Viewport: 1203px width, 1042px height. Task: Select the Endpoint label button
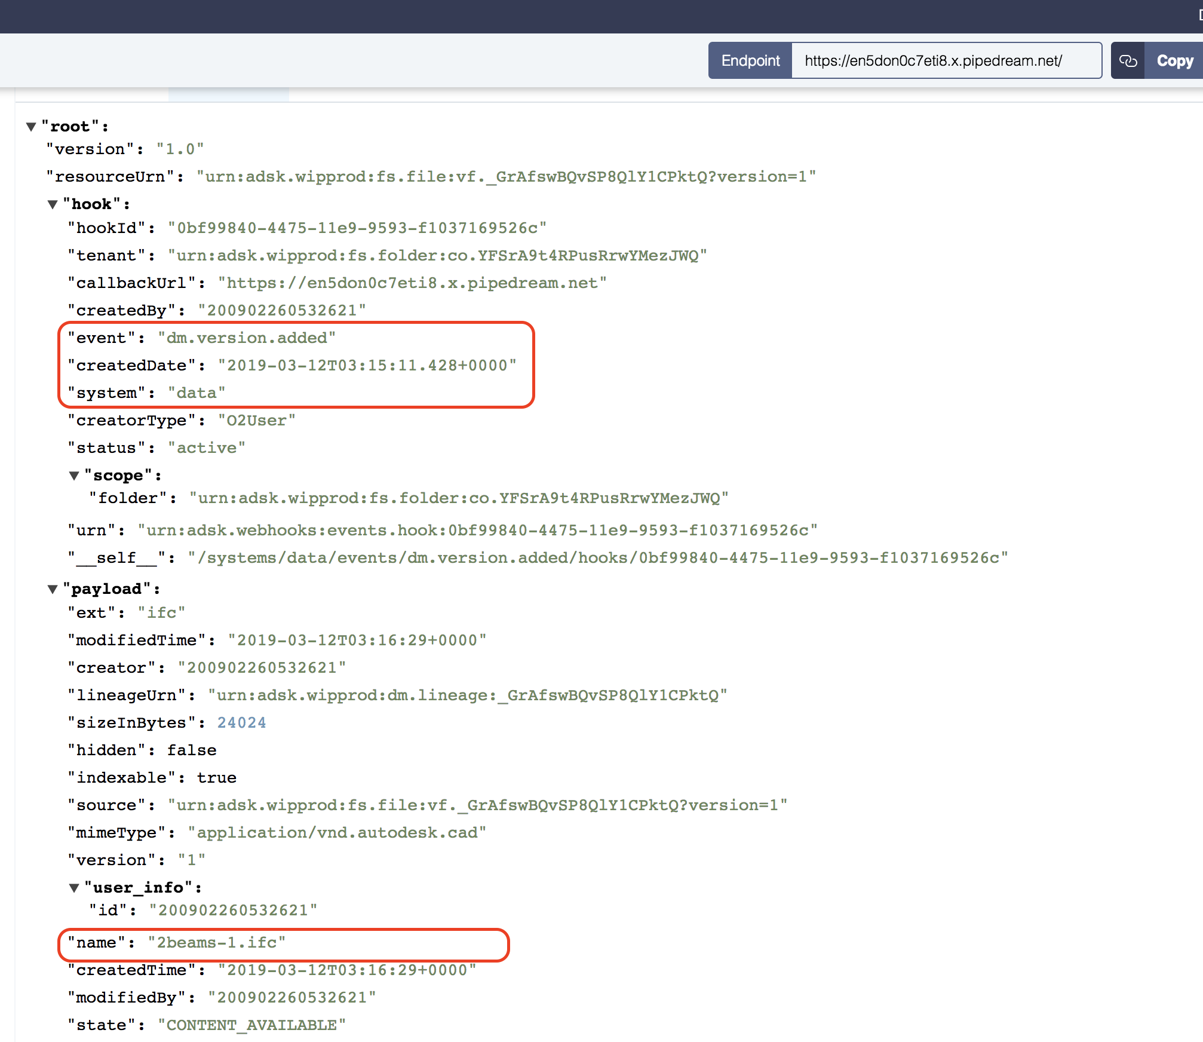tap(750, 60)
